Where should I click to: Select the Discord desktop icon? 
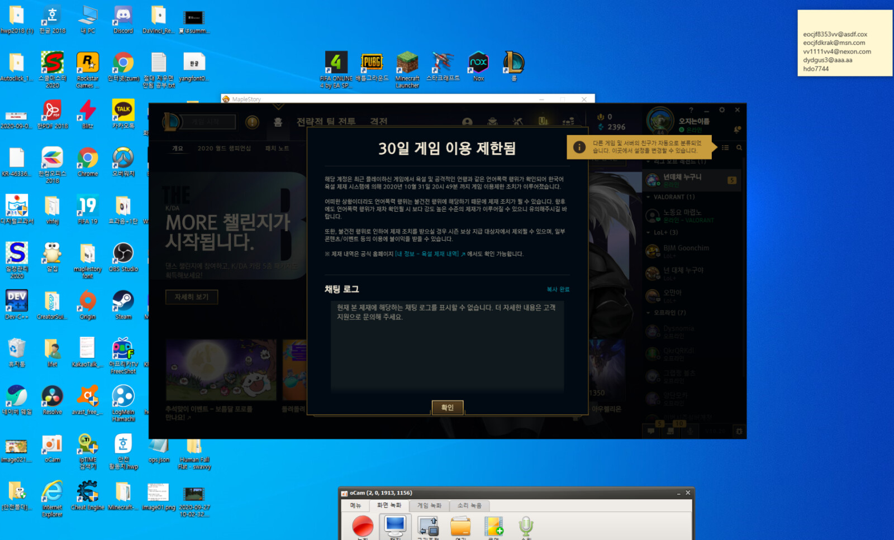pos(123,20)
